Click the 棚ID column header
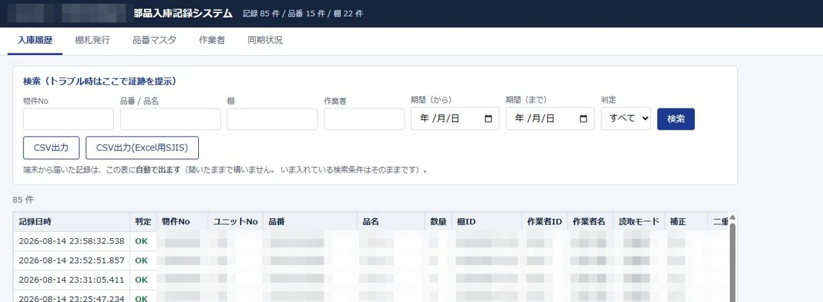This screenshot has height=302, width=823. pos(486,222)
